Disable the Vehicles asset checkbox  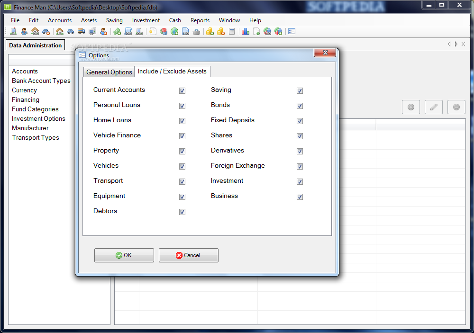(x=182, y=166)
